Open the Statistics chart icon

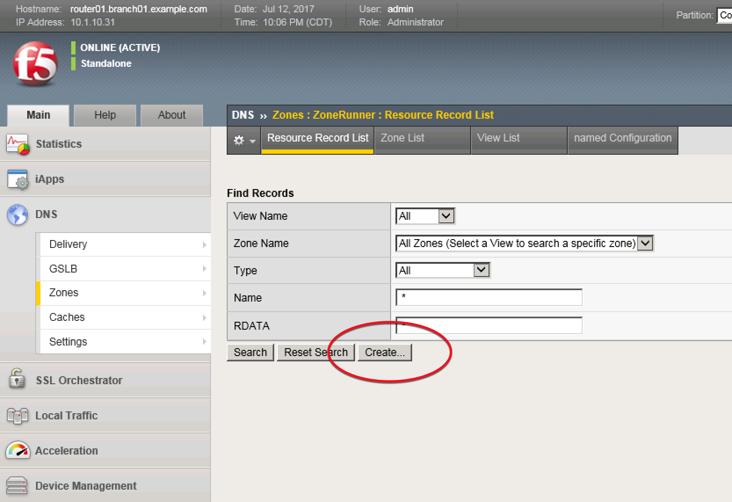coord(18,144)
